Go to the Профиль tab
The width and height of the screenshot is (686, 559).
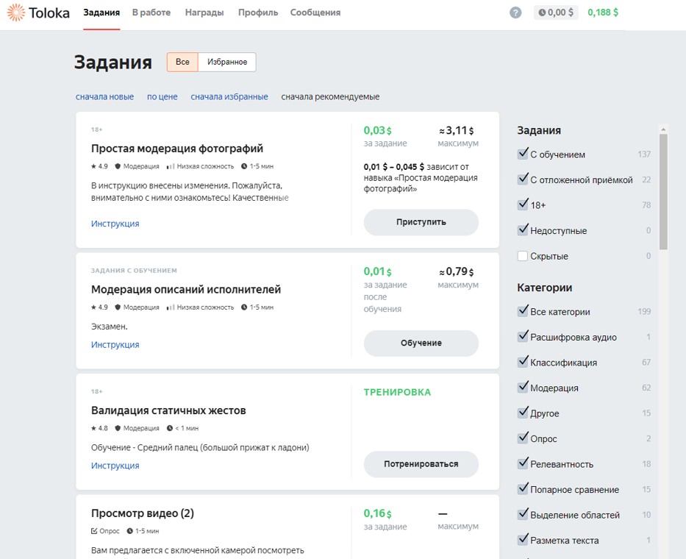click(x=257, y=13)
